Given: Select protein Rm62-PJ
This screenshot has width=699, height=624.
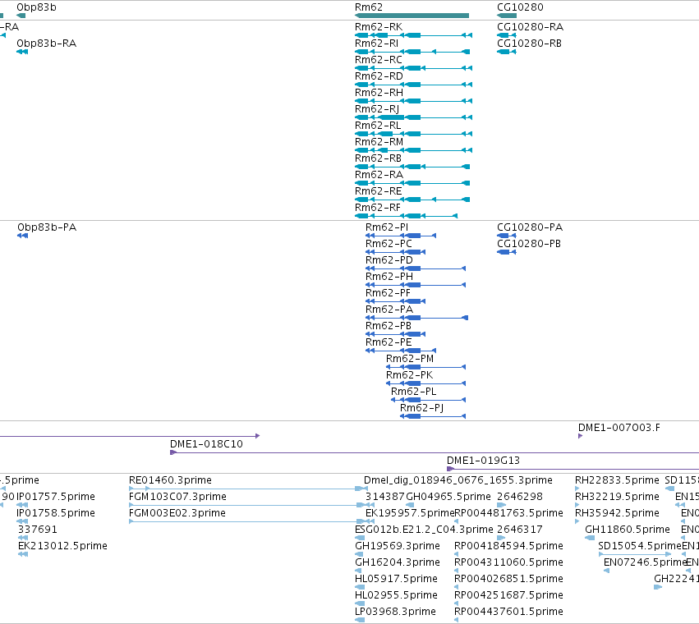Looking at the screenshot, I should click(433, 416).
